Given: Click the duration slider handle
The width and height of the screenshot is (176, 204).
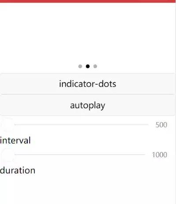Looking at the screenshot, I should (8, 155).
